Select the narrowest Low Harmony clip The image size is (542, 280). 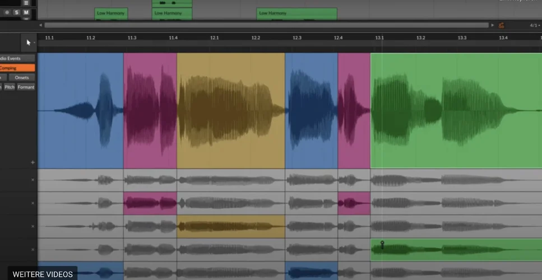(111, 14)
